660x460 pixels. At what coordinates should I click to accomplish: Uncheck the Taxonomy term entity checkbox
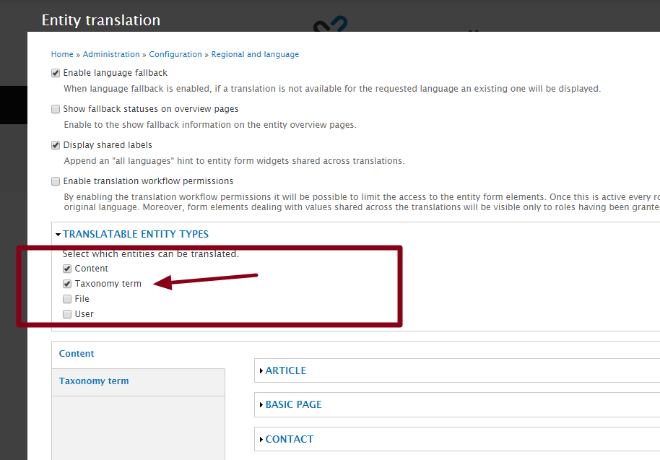(67, 284)
